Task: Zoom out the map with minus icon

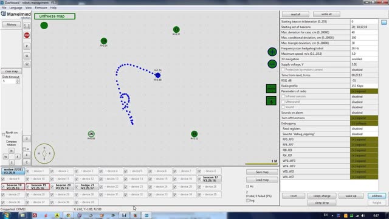Action: (x=272, y=64)
